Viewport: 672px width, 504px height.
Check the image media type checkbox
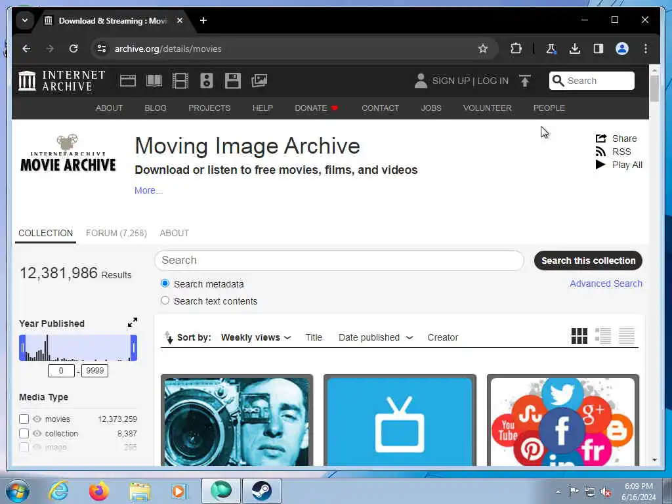click(x=24, y=447)
